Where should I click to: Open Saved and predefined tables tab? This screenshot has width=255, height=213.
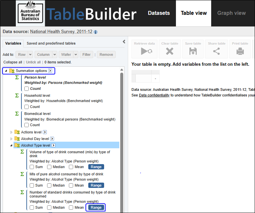pyautogui.click(x=51, y=43)
